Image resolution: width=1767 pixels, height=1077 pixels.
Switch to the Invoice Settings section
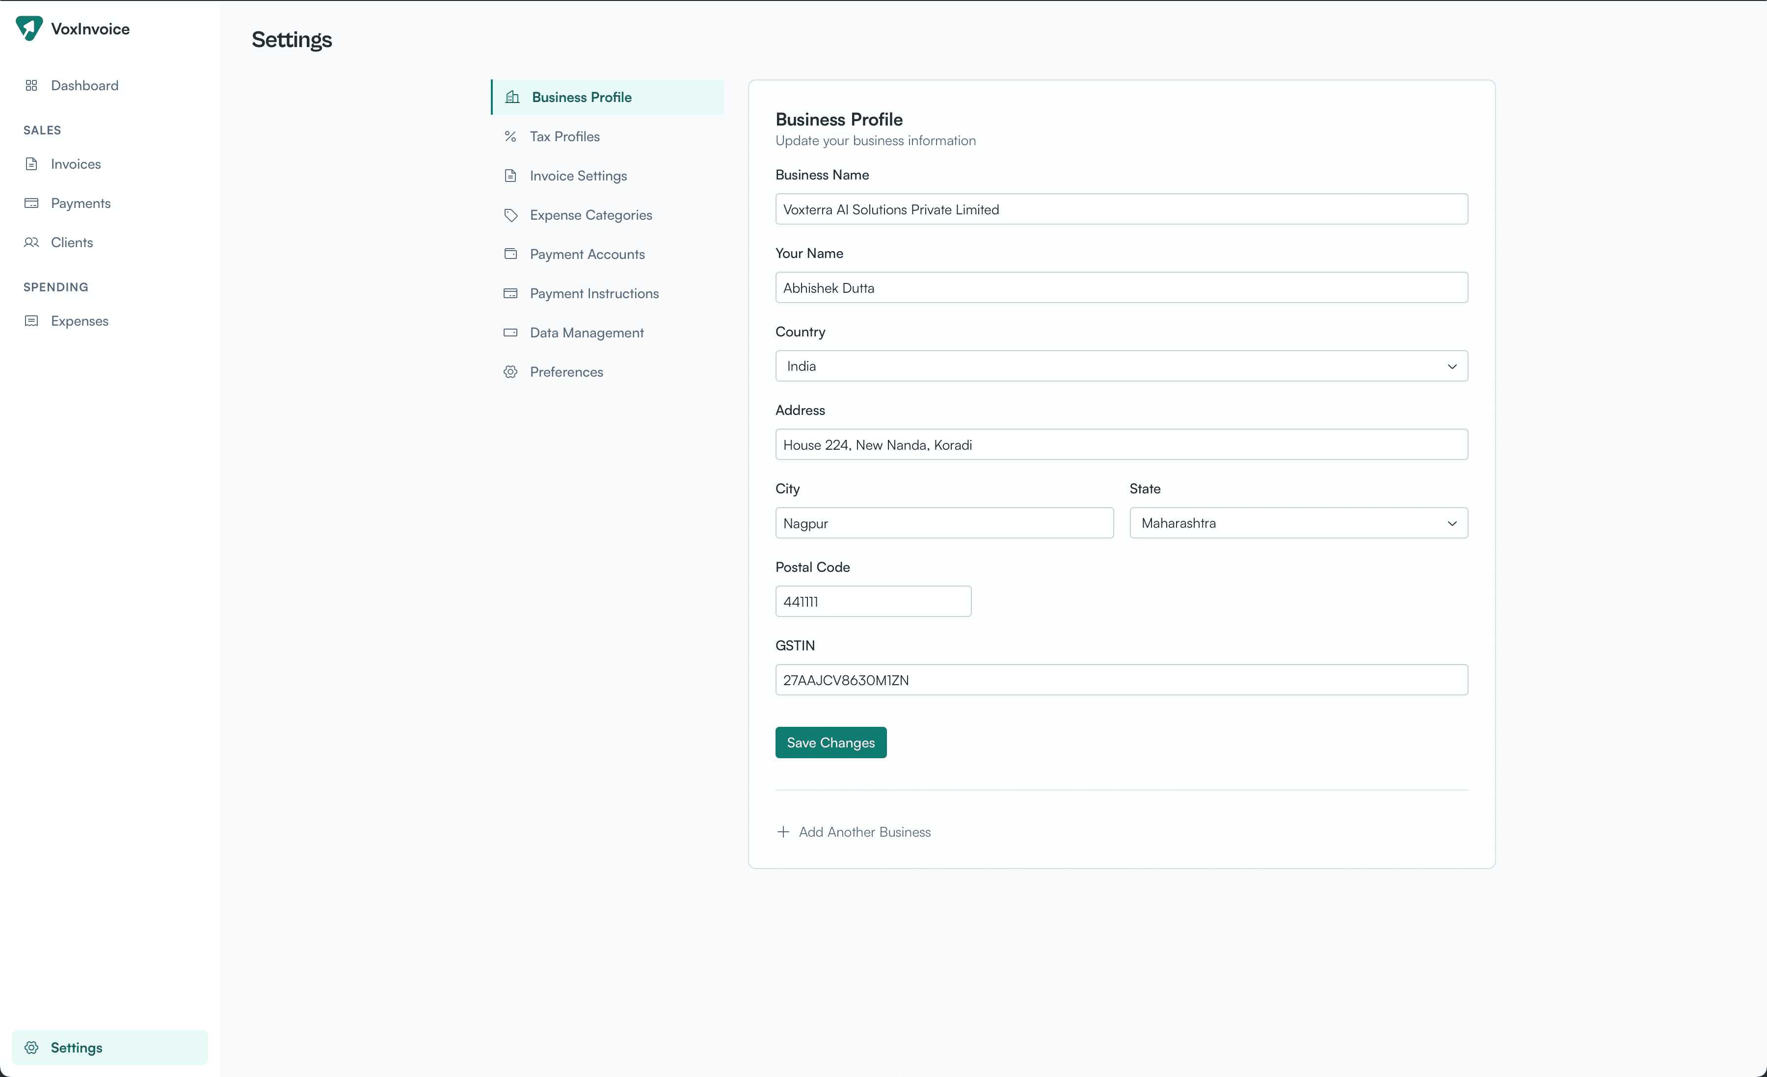pos(578,176)
